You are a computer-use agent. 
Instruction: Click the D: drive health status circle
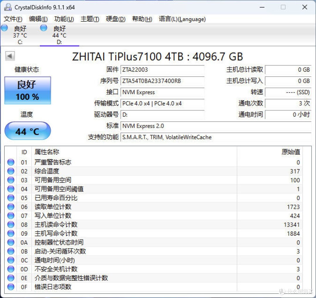pyautogui.click(x=43, y=27)
